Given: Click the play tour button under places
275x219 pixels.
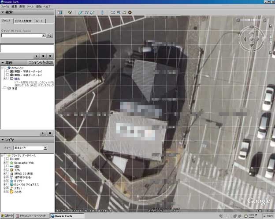Looking at the screenshot, I should tap(43, 133).
